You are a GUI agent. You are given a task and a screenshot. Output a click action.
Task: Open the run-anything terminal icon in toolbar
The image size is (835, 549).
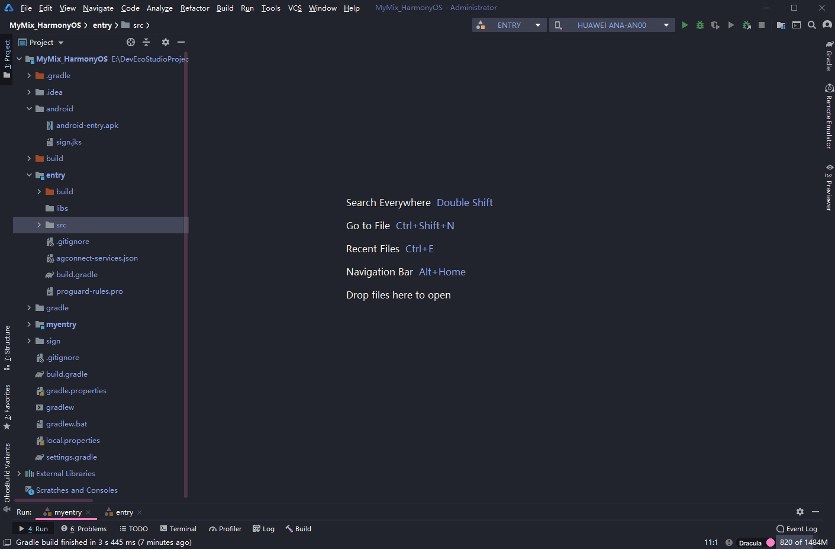point(797,25)
